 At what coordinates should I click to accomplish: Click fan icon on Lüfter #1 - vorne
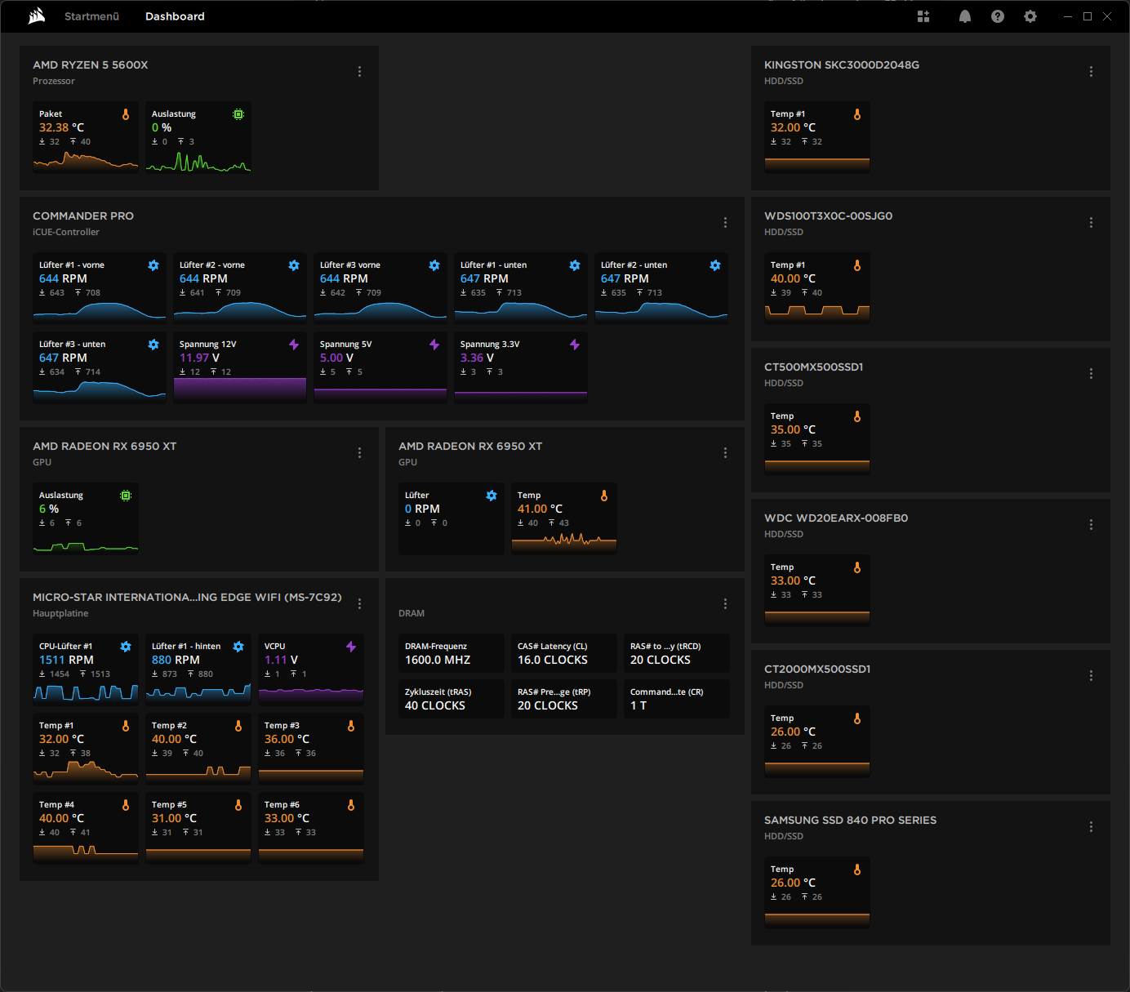153,265
